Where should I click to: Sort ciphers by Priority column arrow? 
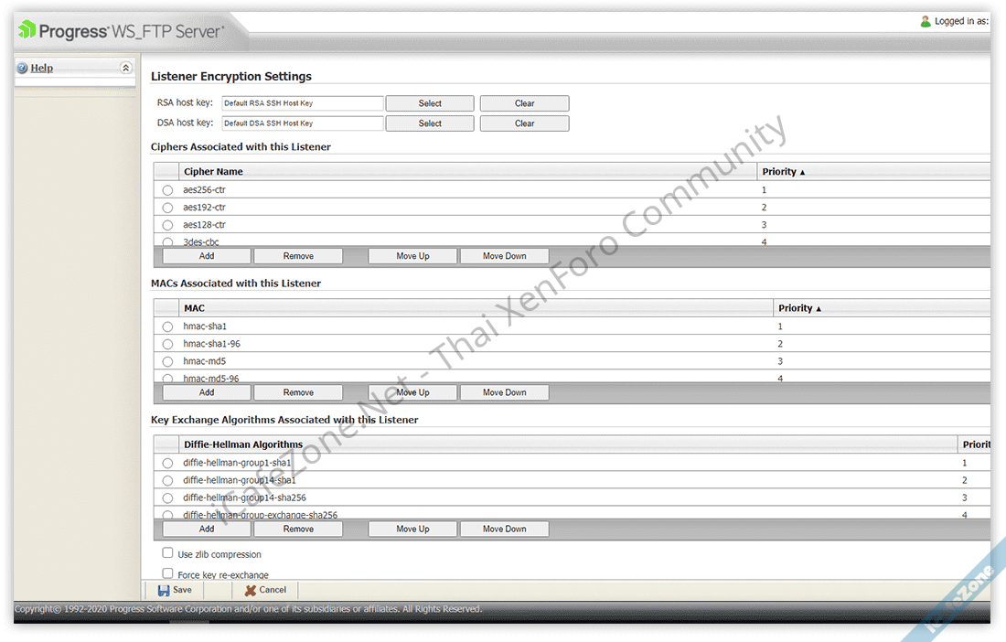coord(802,172)
